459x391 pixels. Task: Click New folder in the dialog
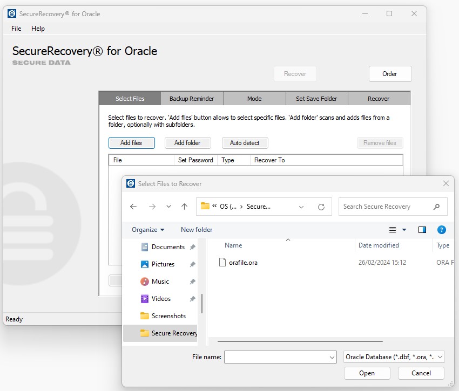click(x=197, y=229)
